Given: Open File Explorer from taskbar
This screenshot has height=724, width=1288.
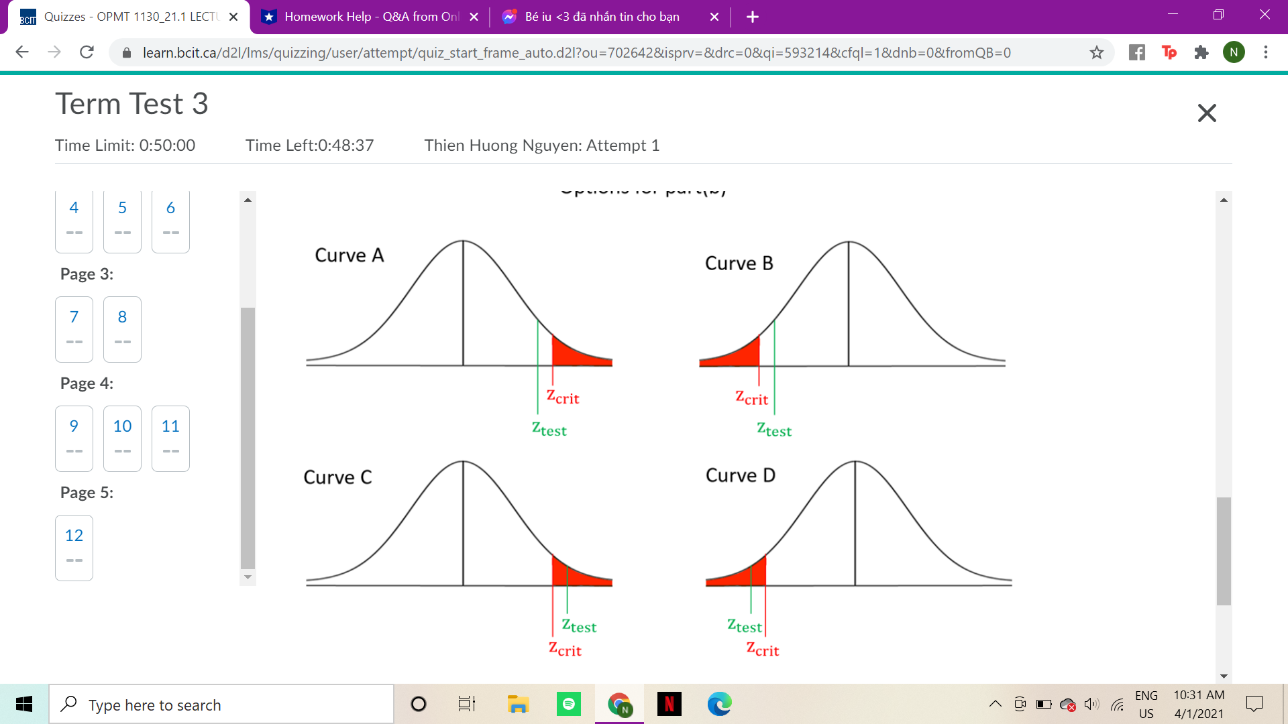Looking at the screenshot, I should pyautogui.click(x=517, y=704).
